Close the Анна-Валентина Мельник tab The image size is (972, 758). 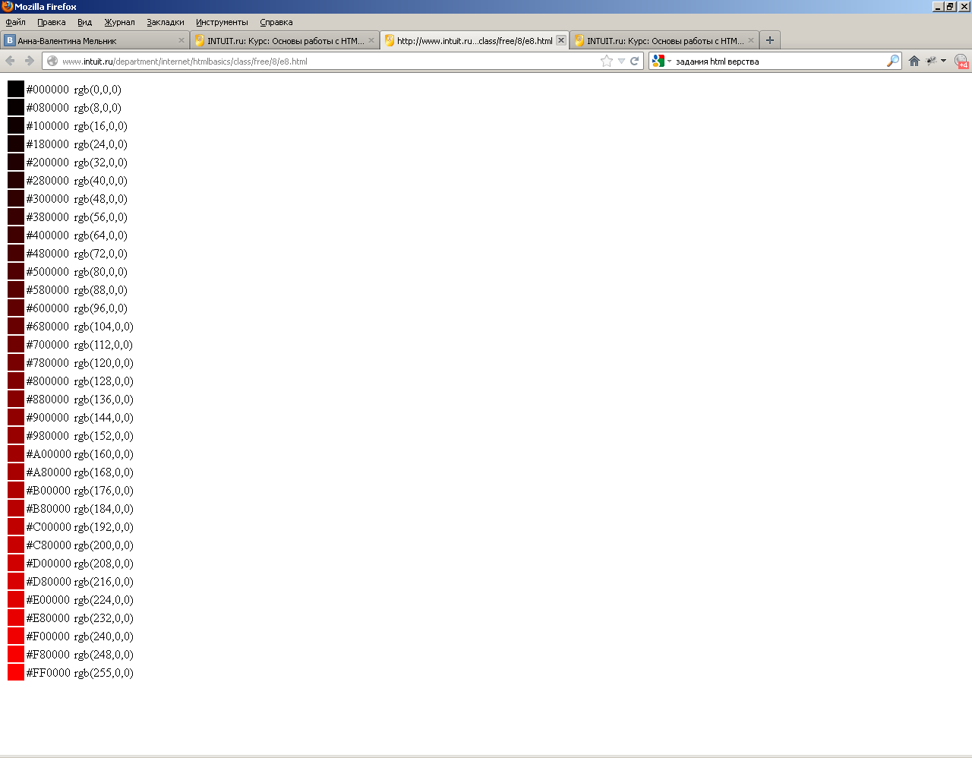[x=181, y=40]
